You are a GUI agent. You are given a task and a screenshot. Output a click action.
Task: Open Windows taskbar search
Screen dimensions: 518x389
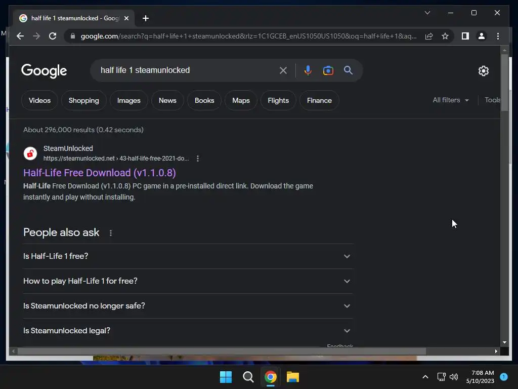tap(248, 377)
